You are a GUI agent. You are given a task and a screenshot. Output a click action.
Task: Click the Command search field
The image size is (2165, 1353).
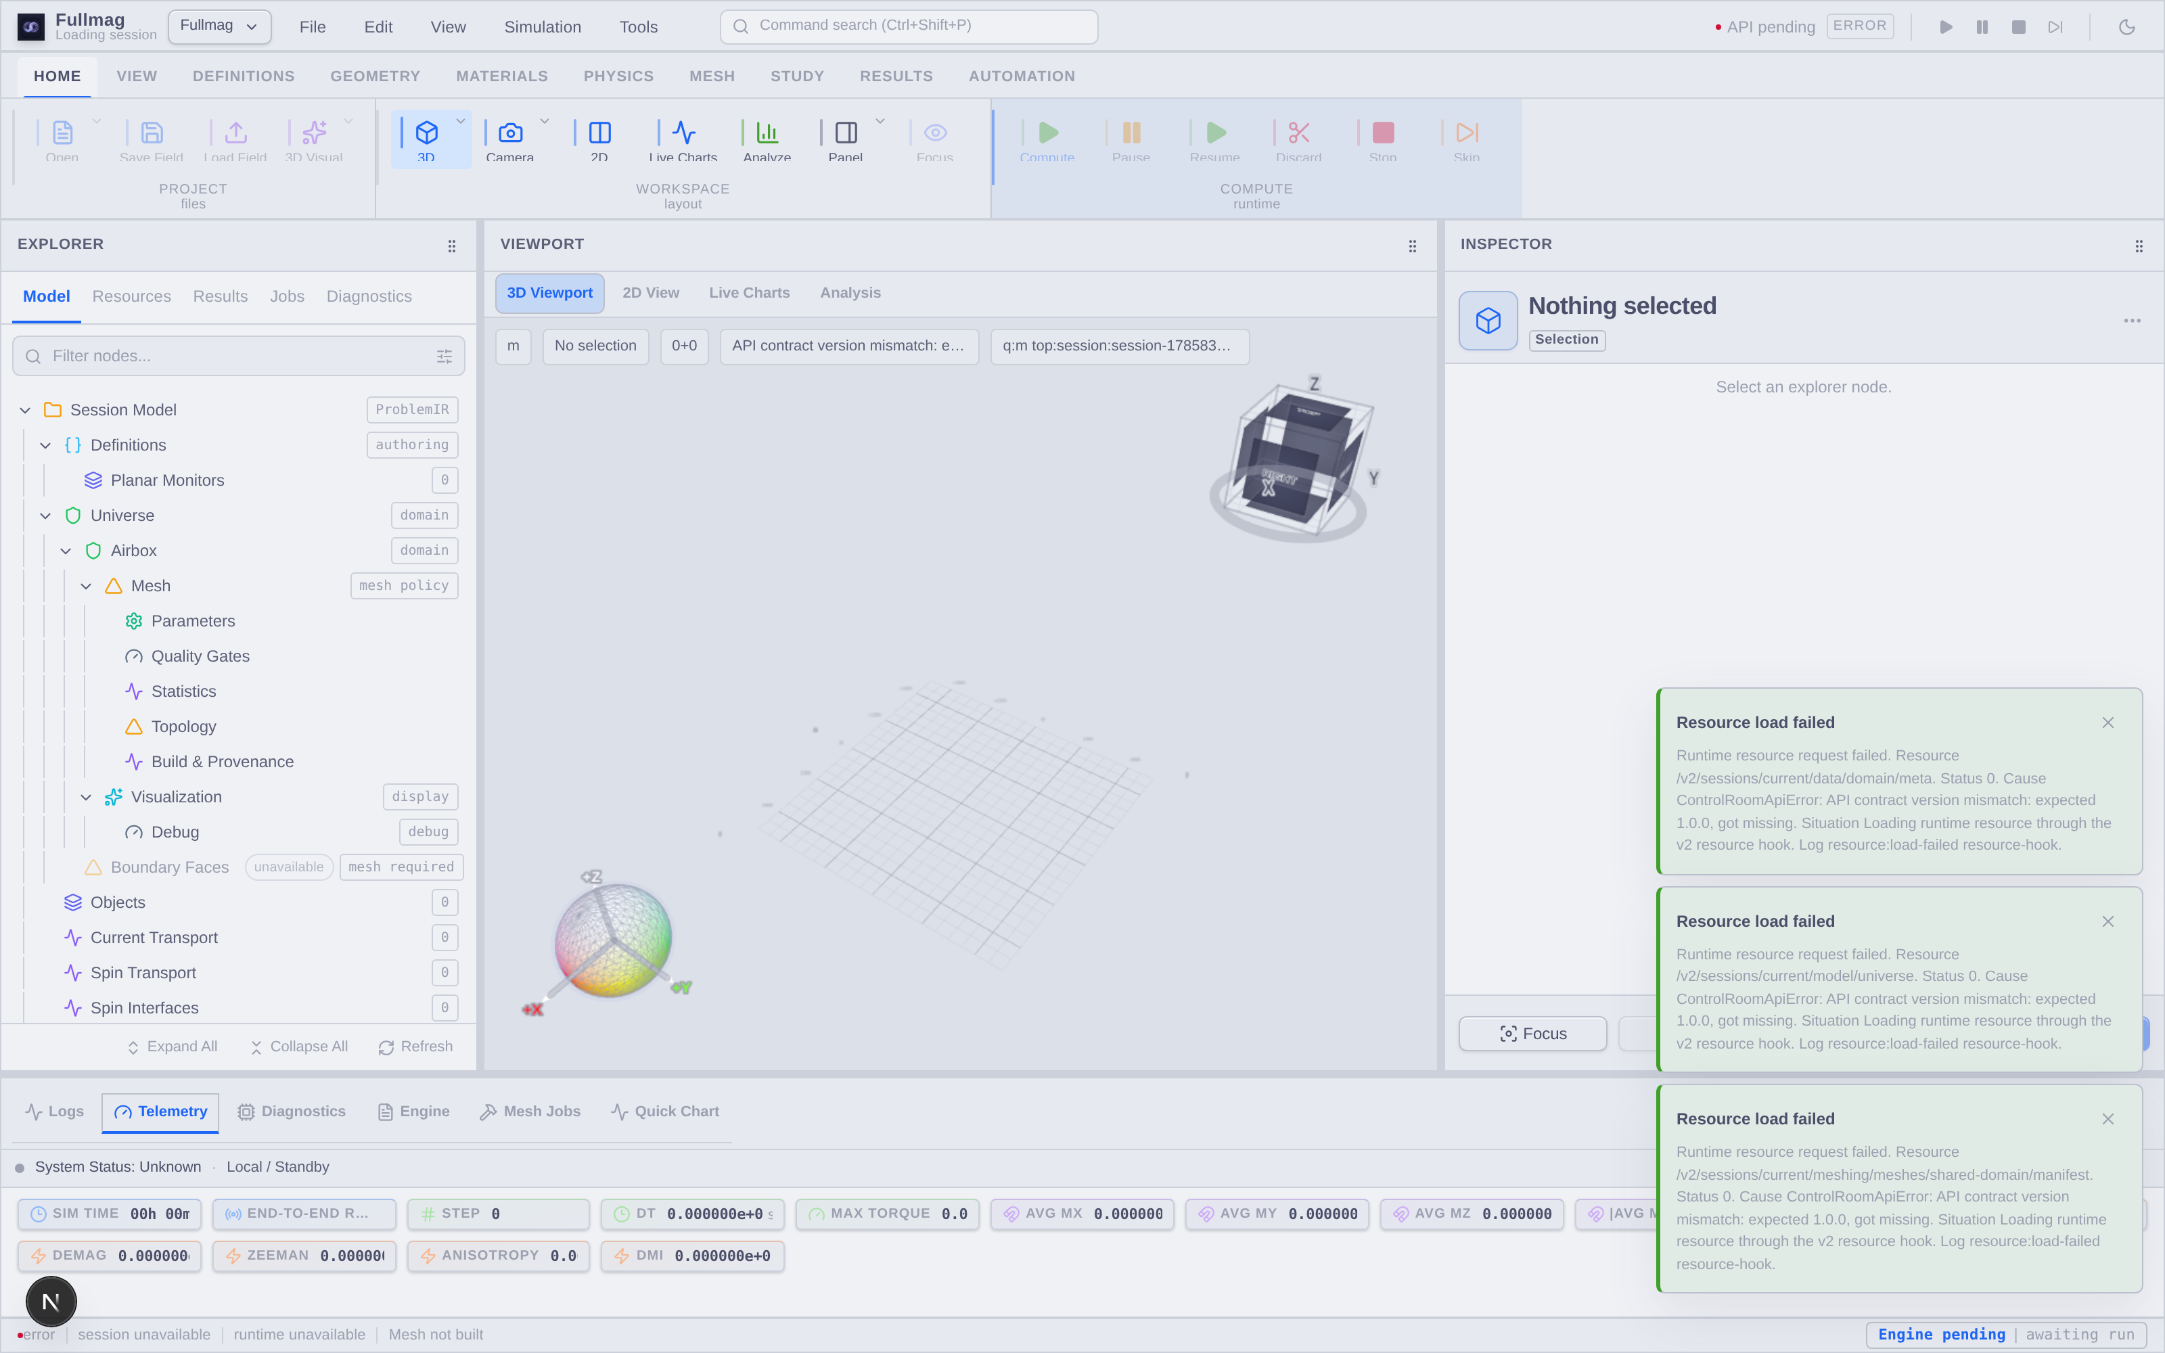click(909, 26)
